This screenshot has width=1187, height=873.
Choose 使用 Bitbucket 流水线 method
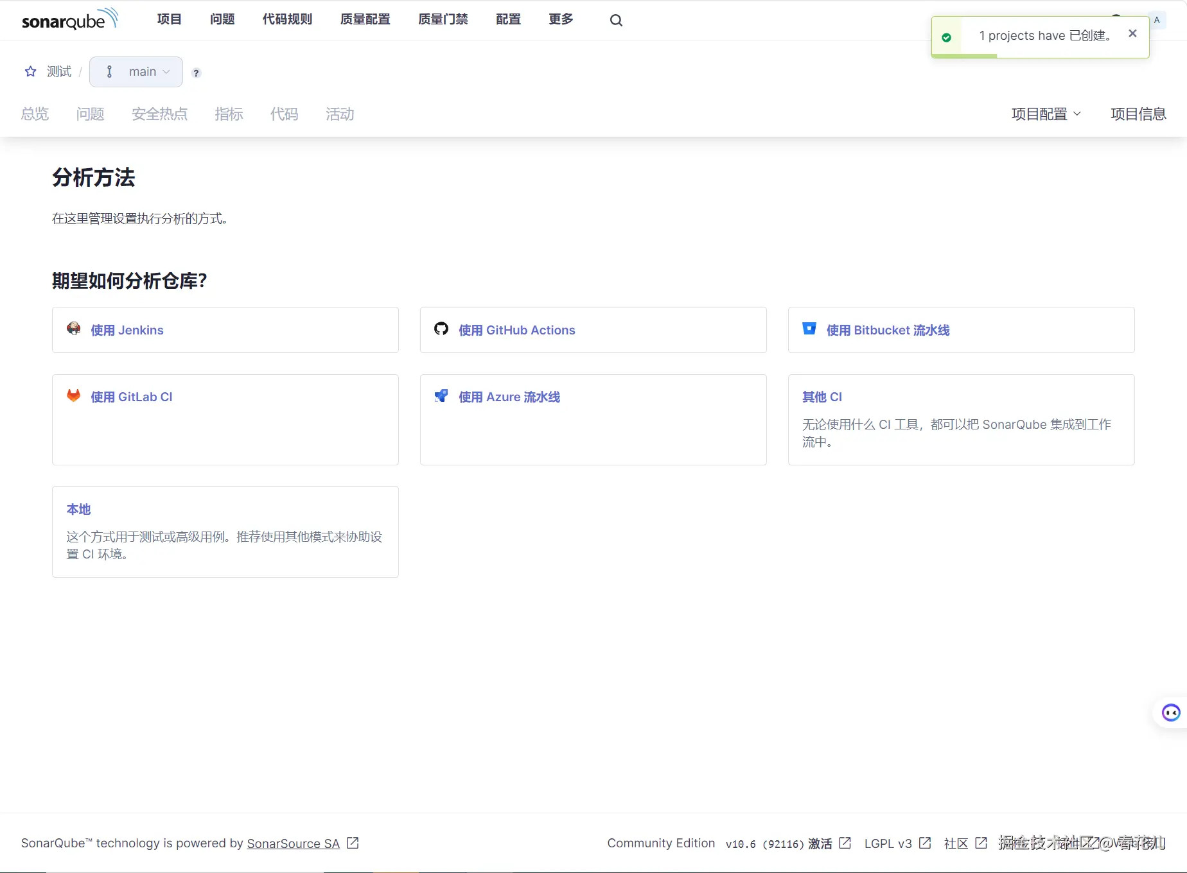[x=962, y=330]
